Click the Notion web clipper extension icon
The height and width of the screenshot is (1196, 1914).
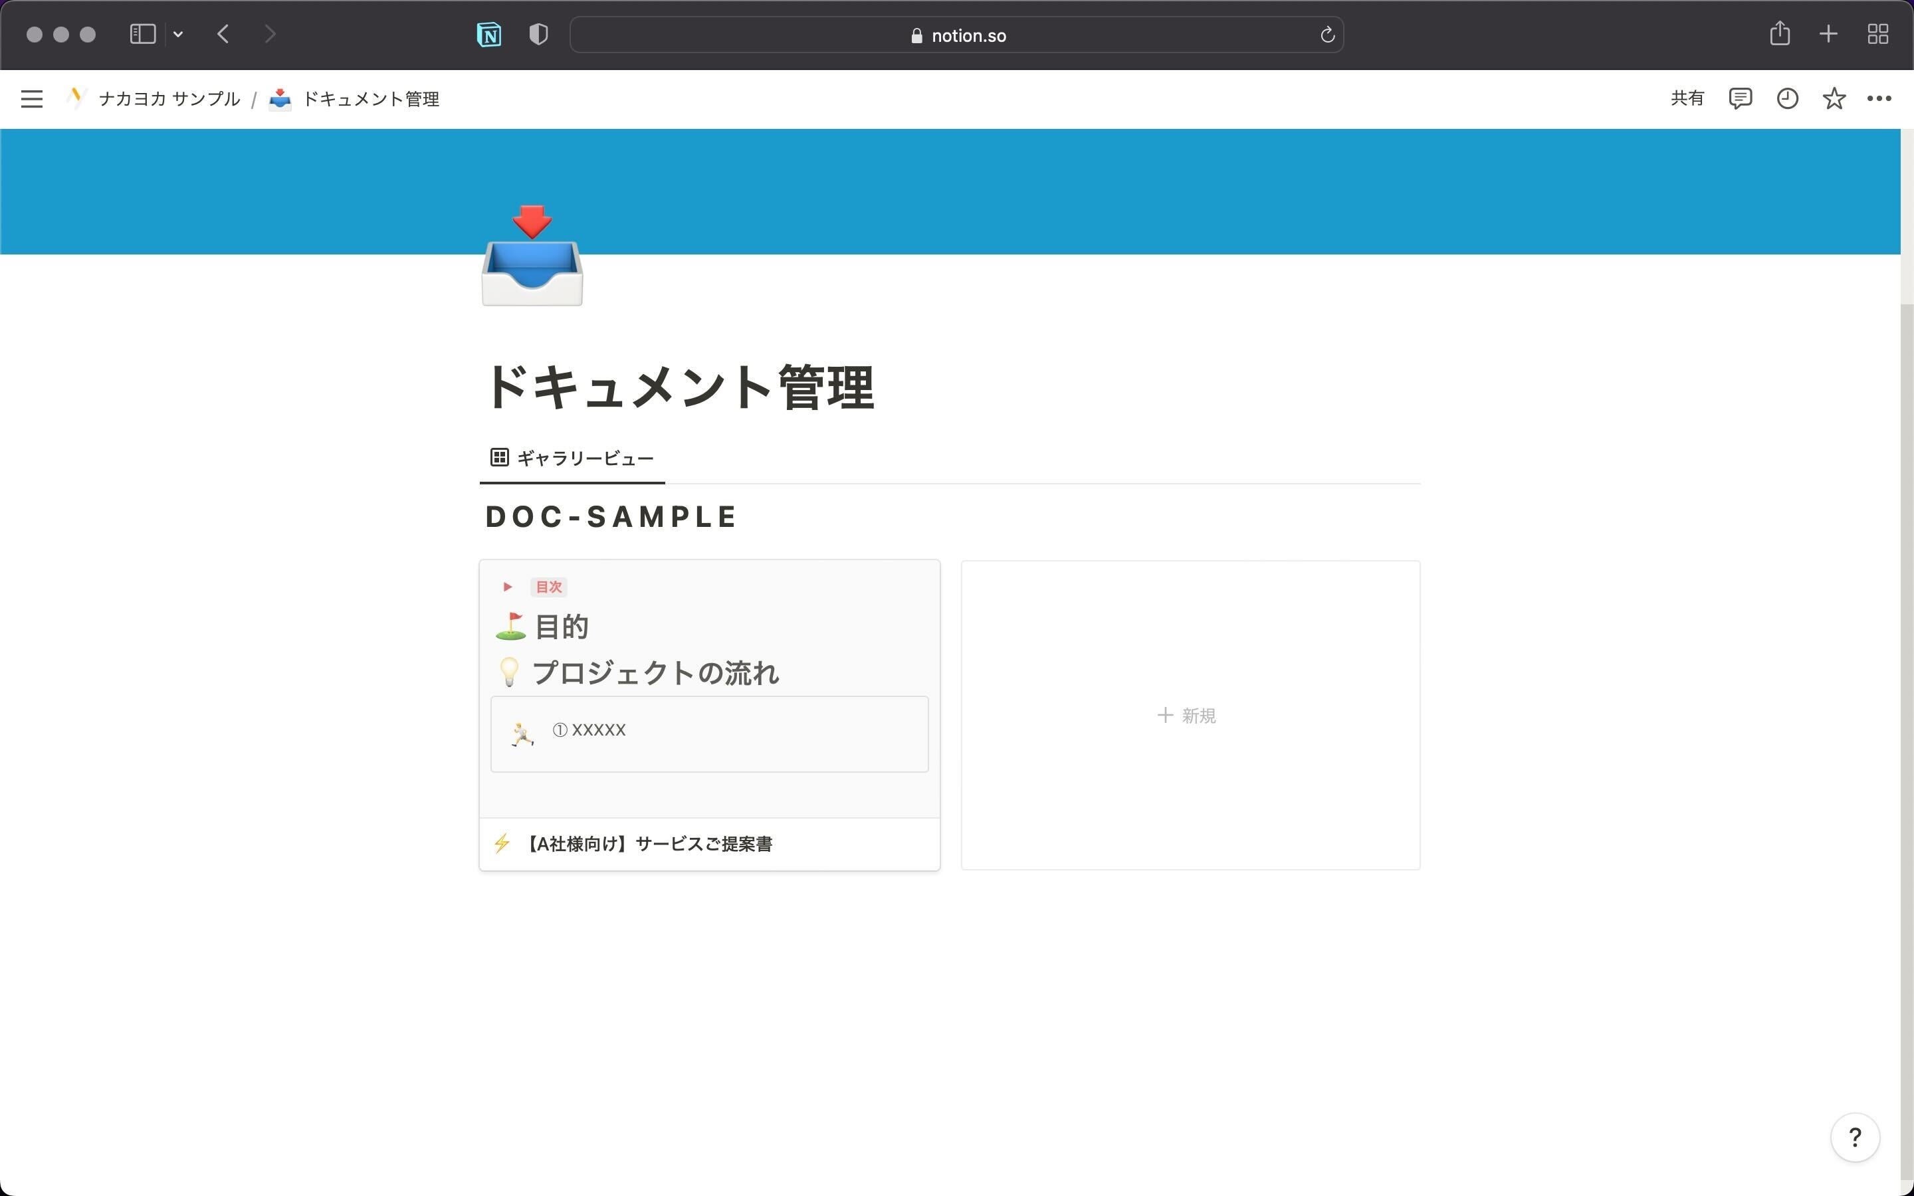click(488, 35)
